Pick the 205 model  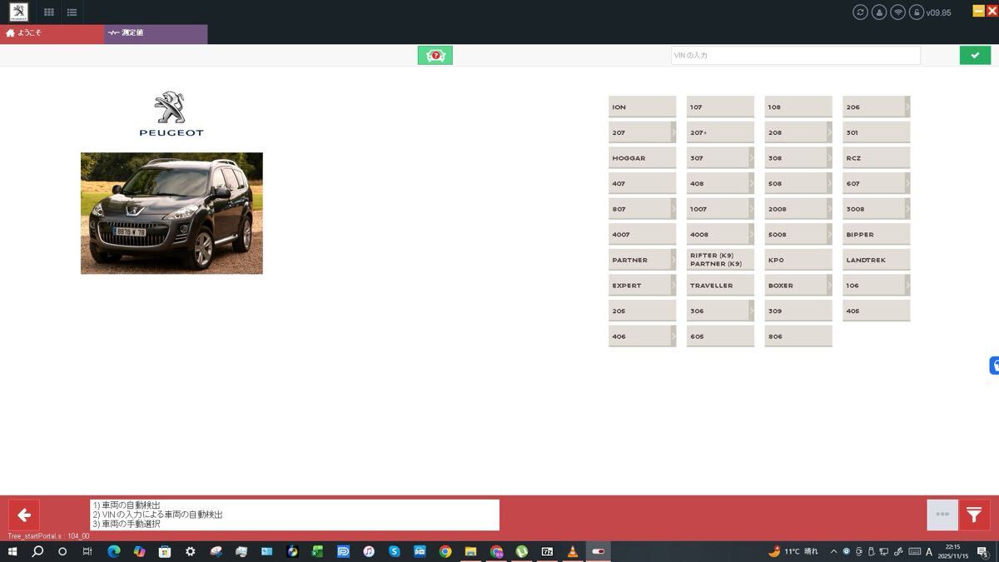[642, 311]
